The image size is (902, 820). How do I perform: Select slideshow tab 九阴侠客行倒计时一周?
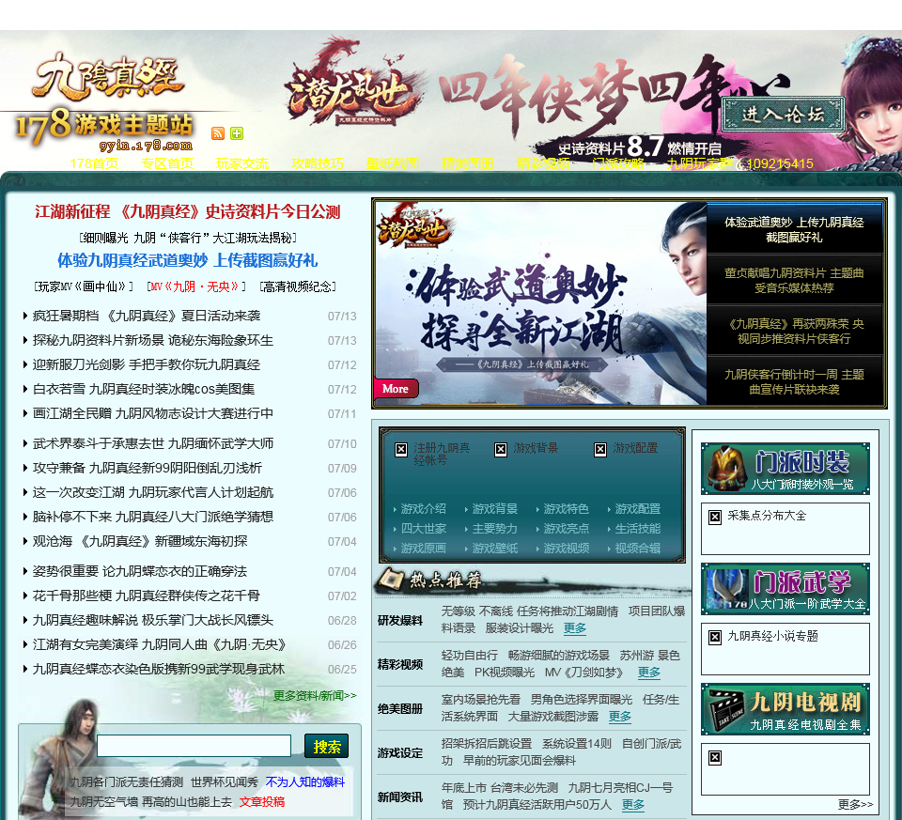[794, 381]
